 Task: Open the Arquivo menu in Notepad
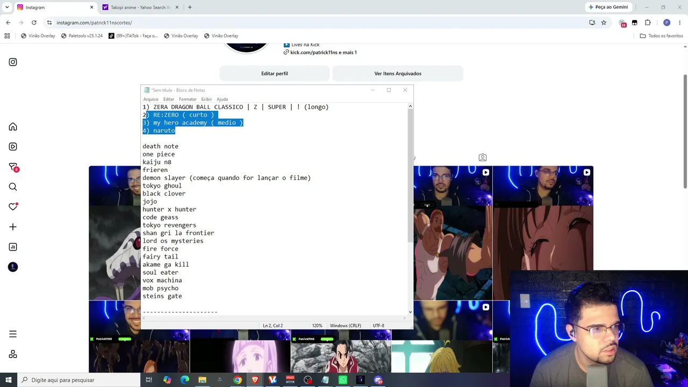pyautogui.click(x=150, y=99)
